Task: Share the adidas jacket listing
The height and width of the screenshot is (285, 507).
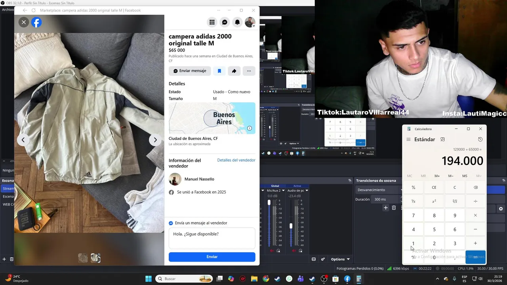Action: pyautogui.click(x=234, y=71)
